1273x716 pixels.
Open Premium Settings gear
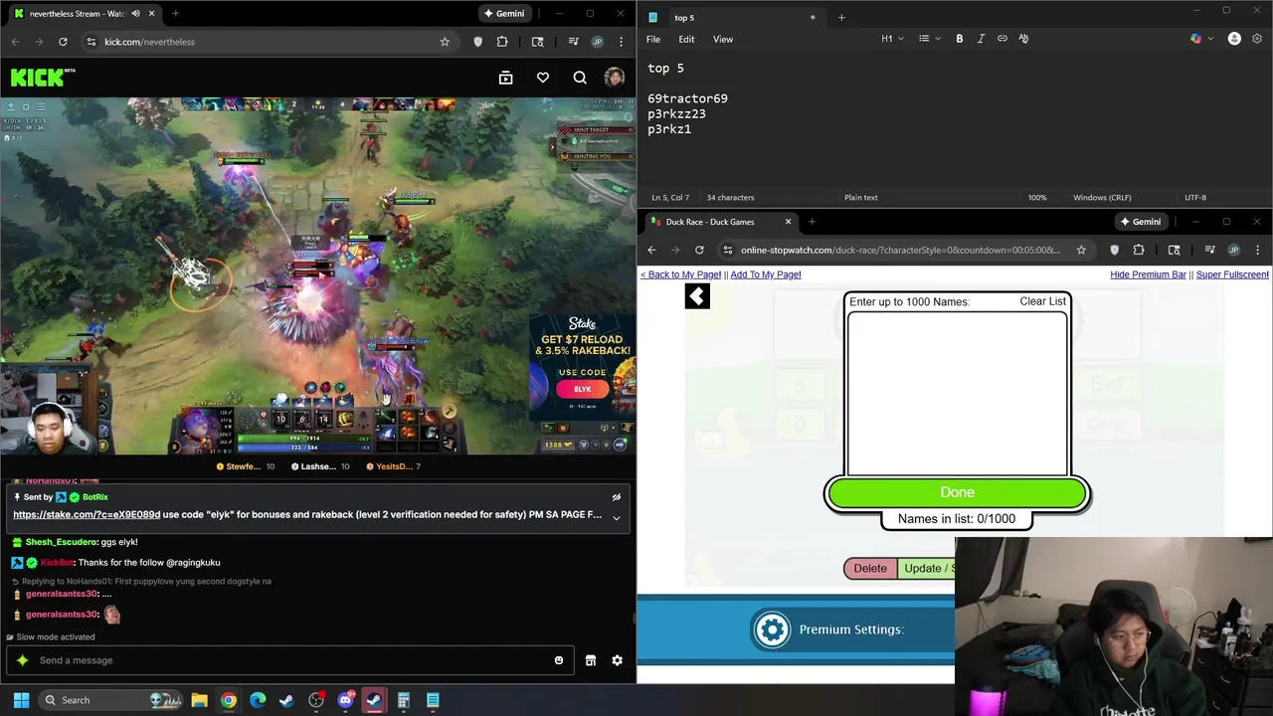pos(772,629)
